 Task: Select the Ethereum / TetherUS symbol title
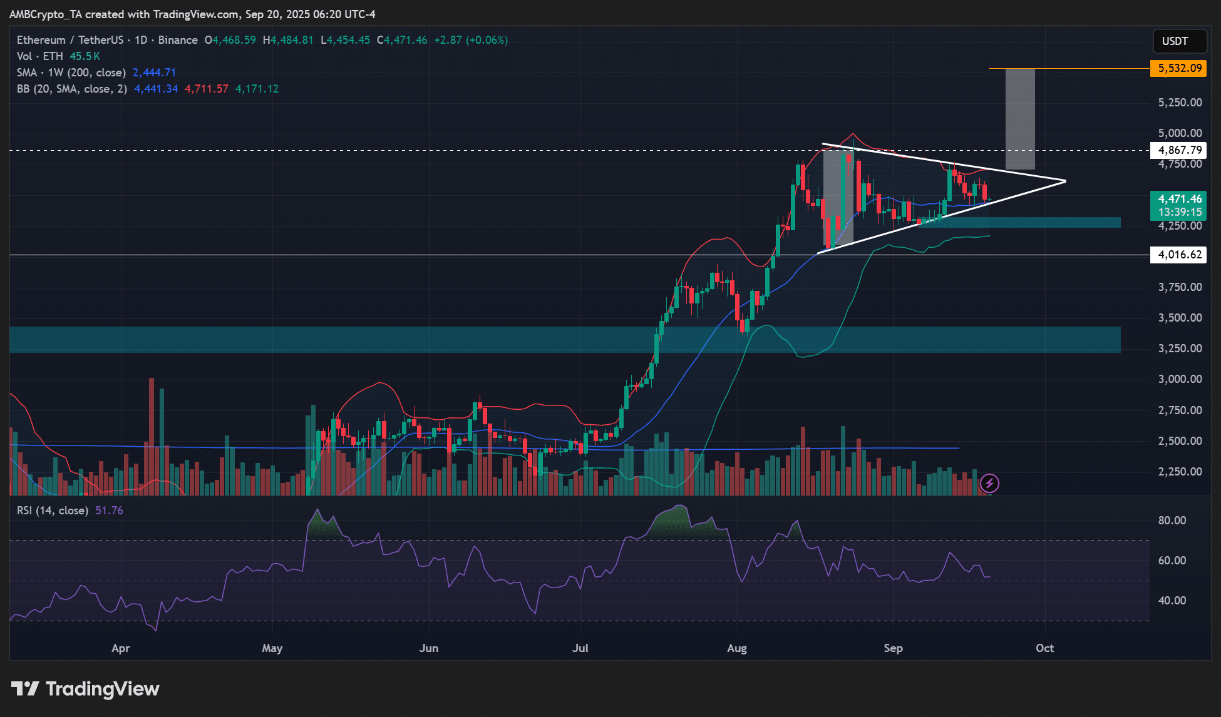click(x=70, y=40)
